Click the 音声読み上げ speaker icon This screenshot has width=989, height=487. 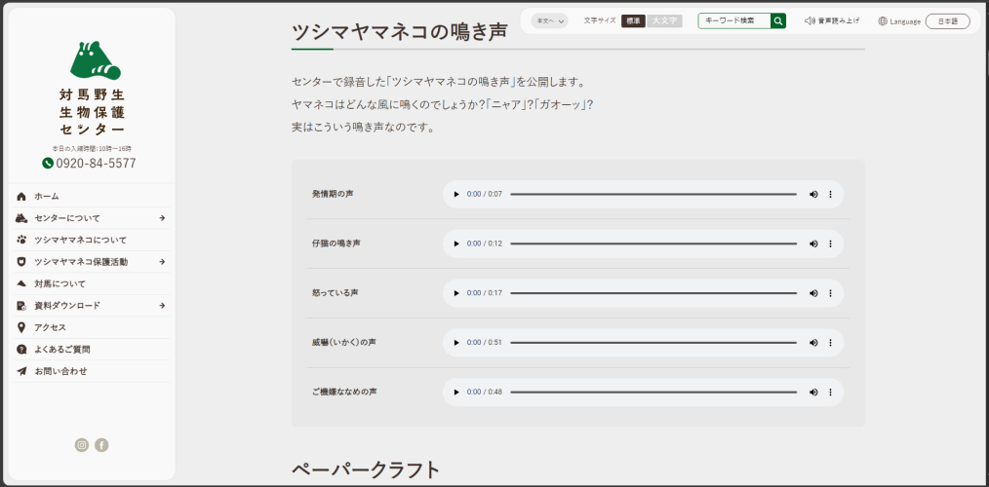(x=810, y=20)
